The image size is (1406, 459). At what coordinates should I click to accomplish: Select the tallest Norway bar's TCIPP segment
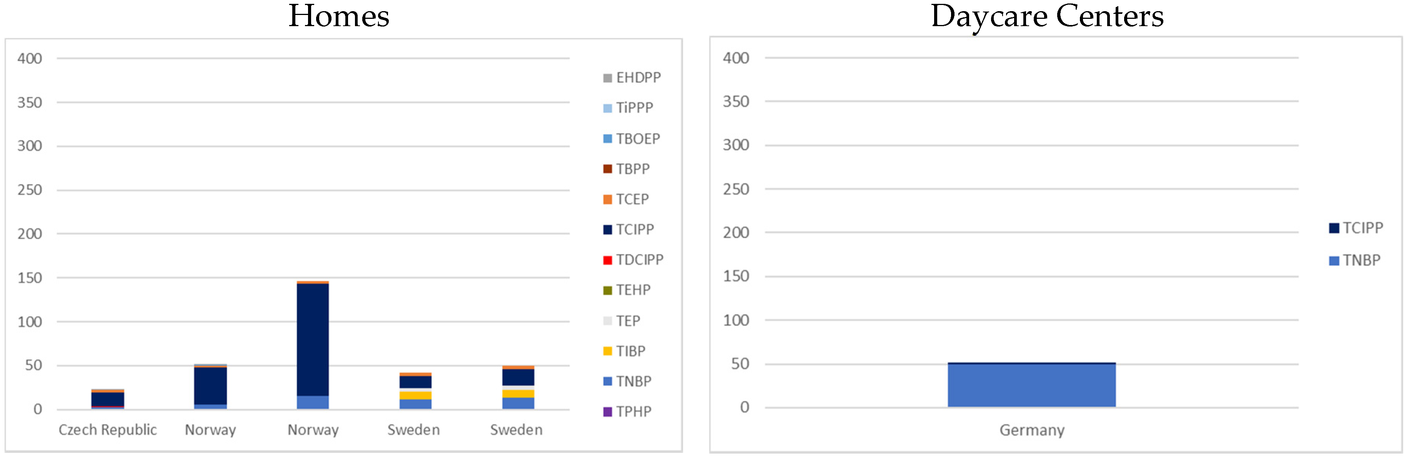[313, 338]
